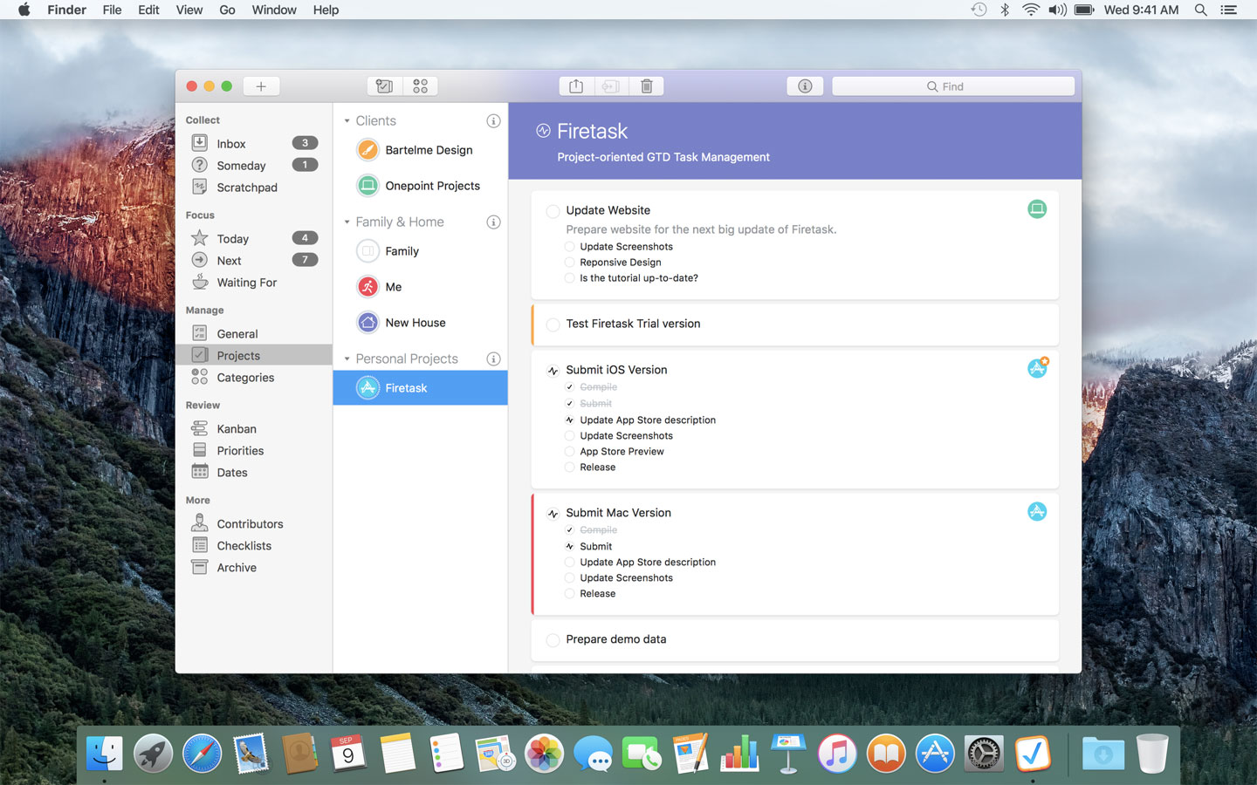Screen dimensions: 1257x785
Task: Select the Bartelme Design project
Action: point(420,150)
